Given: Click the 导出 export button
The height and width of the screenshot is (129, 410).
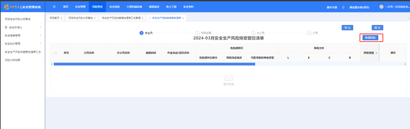Looking at the screenshot, I should tap(347, 28).
